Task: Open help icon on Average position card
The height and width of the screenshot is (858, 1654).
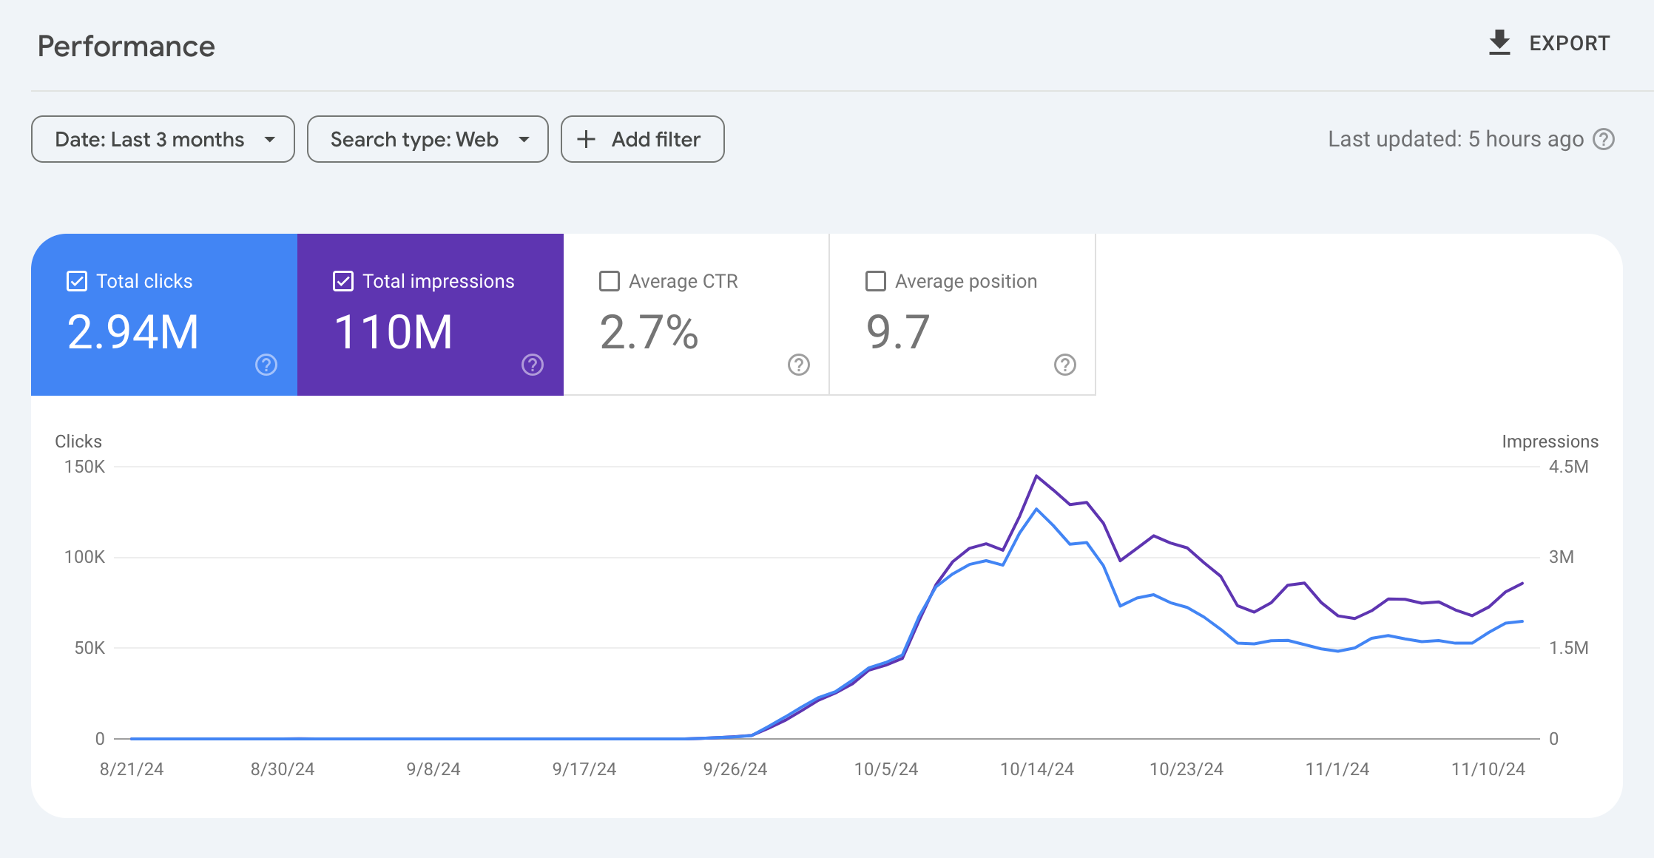Action: tap(1065, 365)
